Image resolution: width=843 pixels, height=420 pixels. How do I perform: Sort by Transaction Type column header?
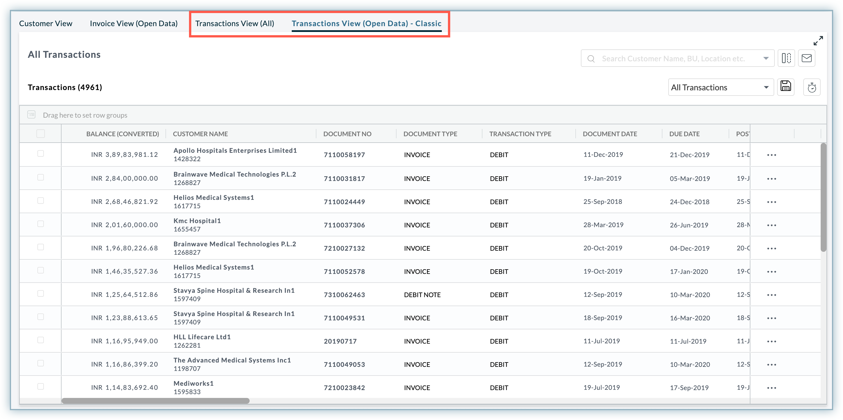(x=520, y=134)
